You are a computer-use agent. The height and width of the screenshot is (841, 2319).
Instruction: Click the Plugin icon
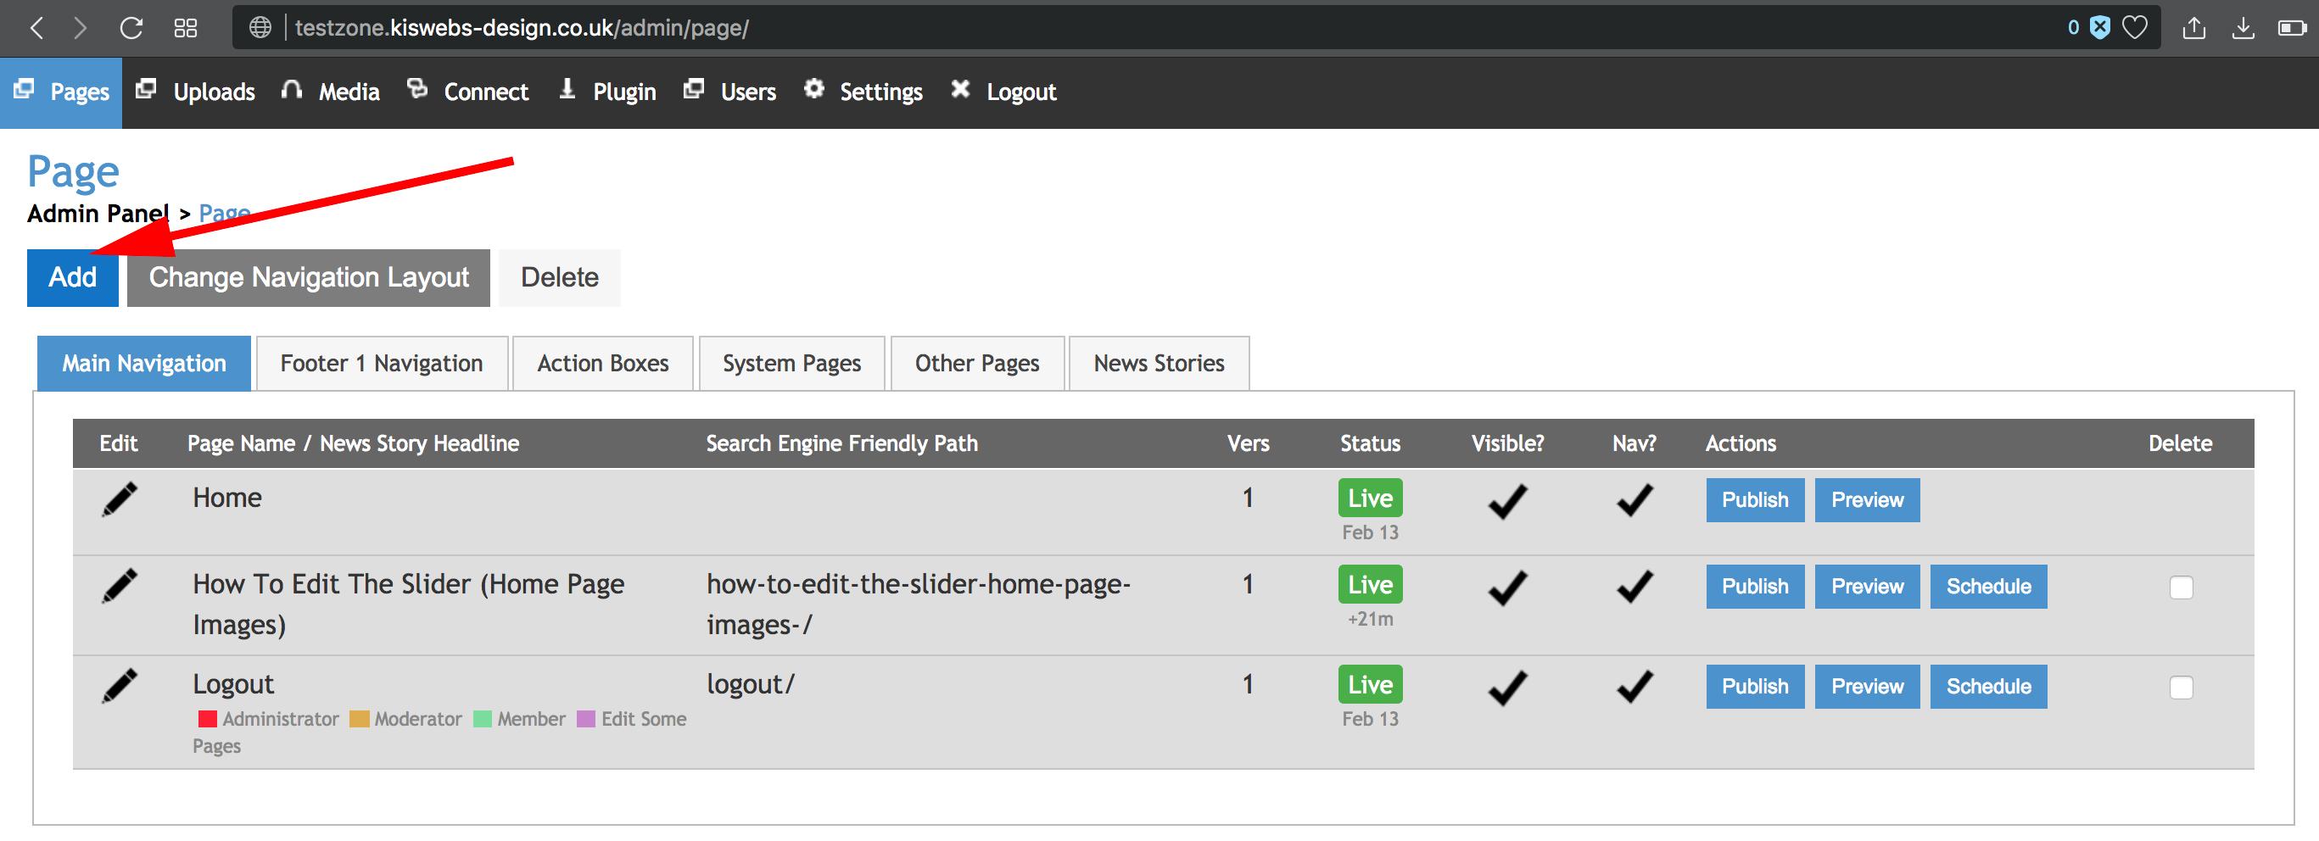point(567,90)
